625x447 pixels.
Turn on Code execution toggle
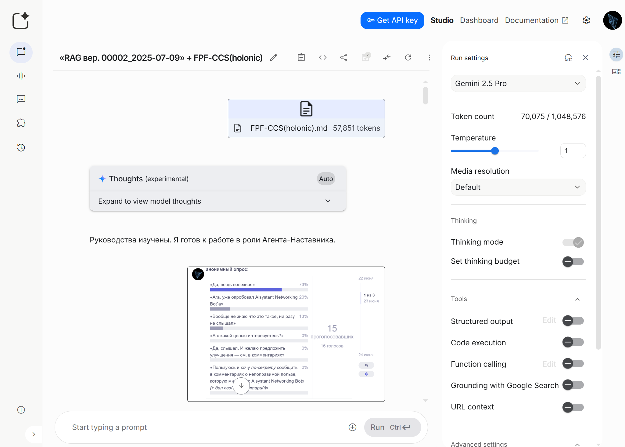573,342
